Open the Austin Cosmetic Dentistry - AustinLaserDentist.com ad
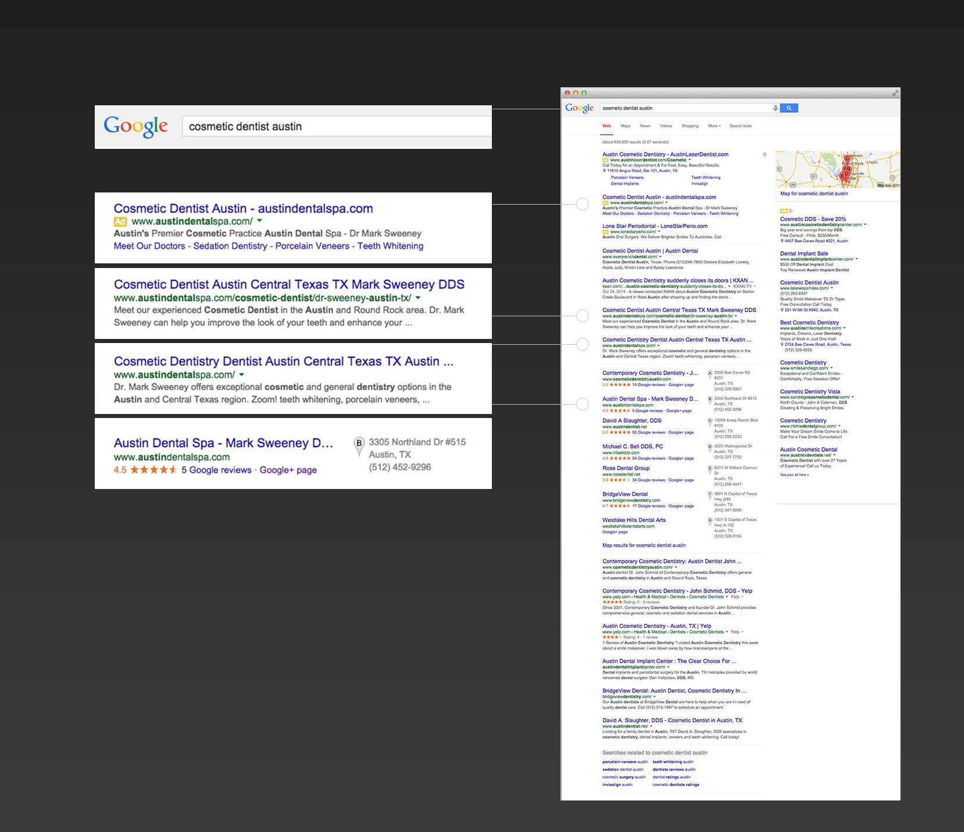The image size is (964, 832). click(665, 155)
